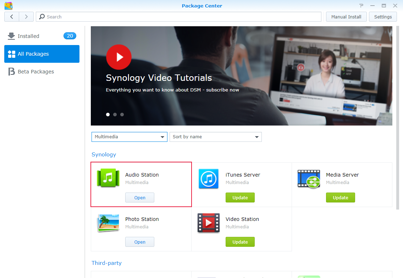Click the Audio Station package name
This screenshot has width=403, height=278.
(x=142, y=175)
